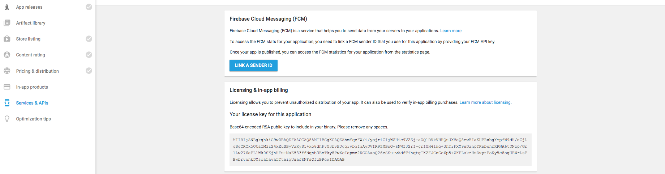
Task: Click the Store listing completion checkmark
Action: 89,39
